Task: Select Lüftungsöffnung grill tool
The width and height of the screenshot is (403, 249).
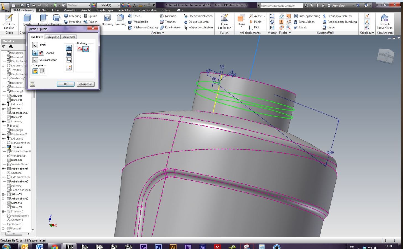Action: click(307, 16)
